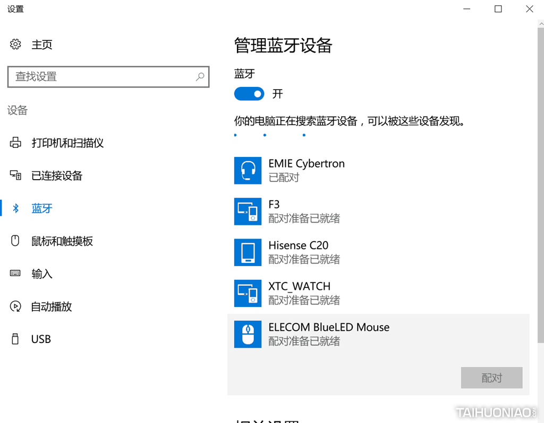Click the headset icon for EMIE Cybertron
Screen dimensions: 544x423
click(x=248, y=170)
